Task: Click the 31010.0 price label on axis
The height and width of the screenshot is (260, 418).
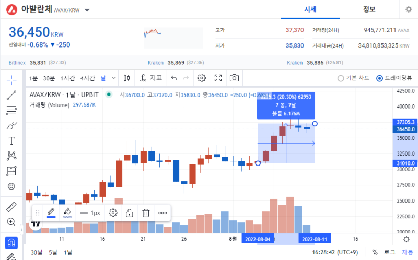Action: [405, 163]
